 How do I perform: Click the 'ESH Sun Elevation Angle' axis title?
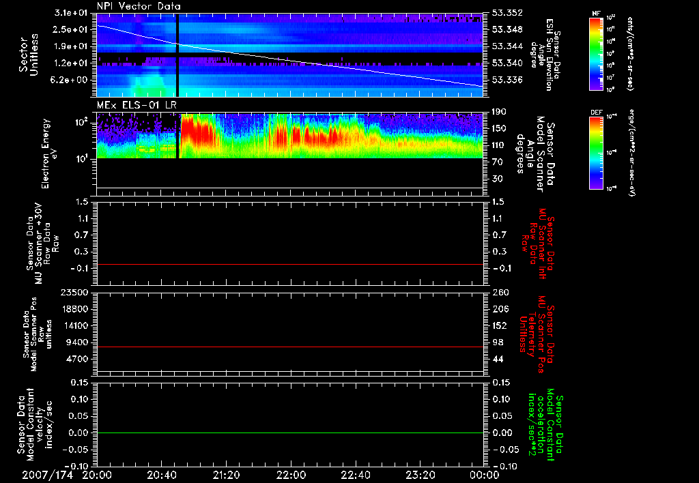pos(545,55)
